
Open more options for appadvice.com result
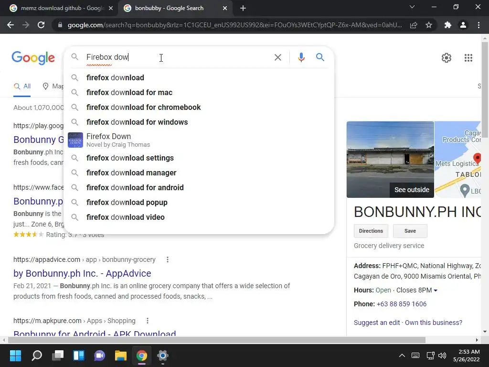tap(168, 259)
